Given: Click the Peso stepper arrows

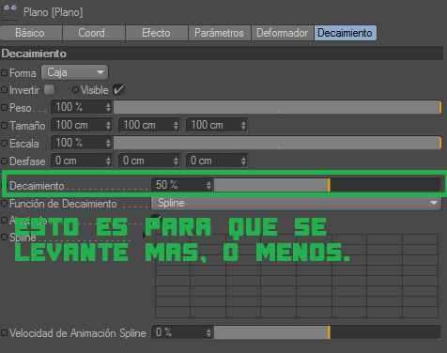Looking at the screenshot, I should click(x=108, y=107).
